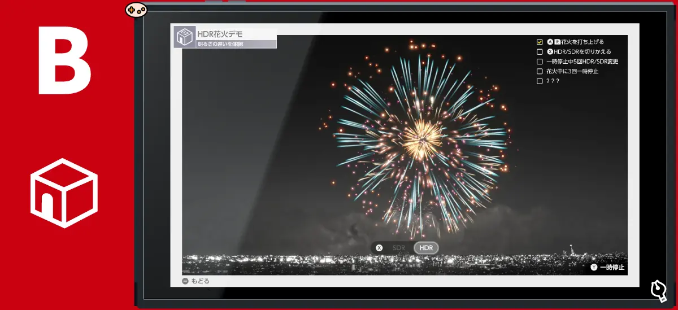Click the HDR花火デモ cube icon
Viewport: 678px width, 310px height.
[x=185, y=38]
